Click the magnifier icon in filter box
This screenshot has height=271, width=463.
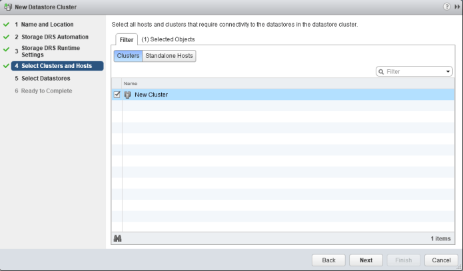click(381, 71)
